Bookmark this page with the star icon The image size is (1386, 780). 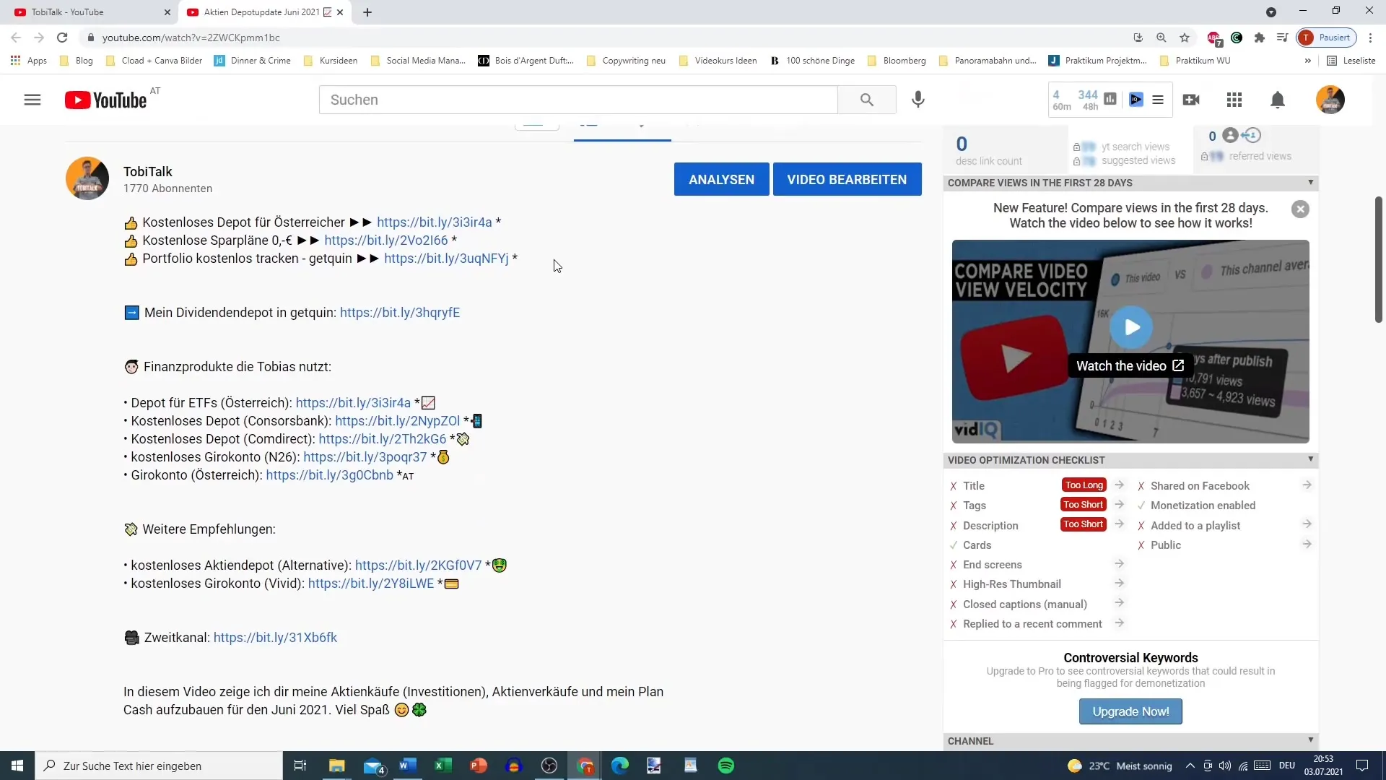click(x=1185, y=38)
